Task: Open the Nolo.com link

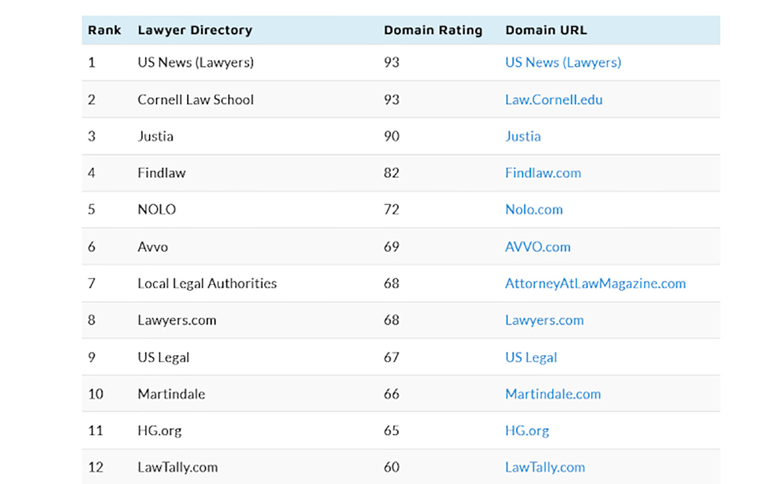Action: [533, 210]
